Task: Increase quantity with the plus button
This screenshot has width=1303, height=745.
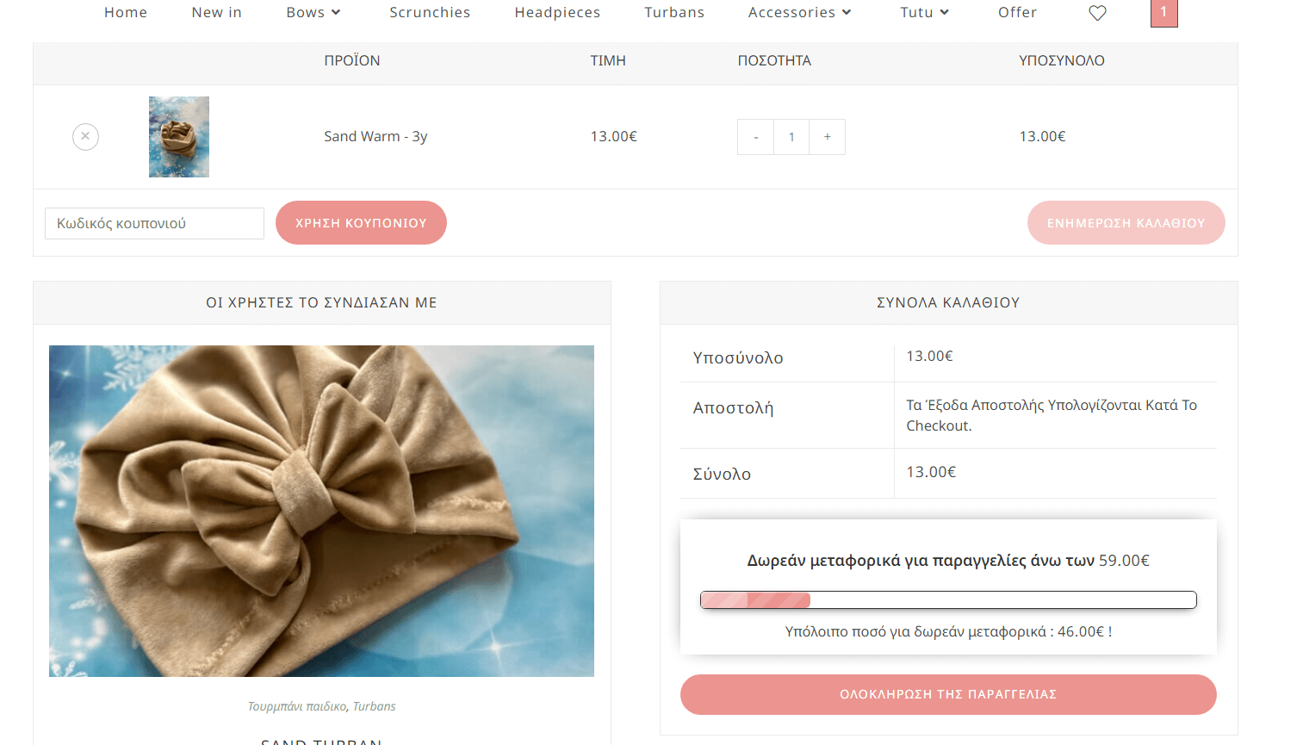Action: coord(827,137)
